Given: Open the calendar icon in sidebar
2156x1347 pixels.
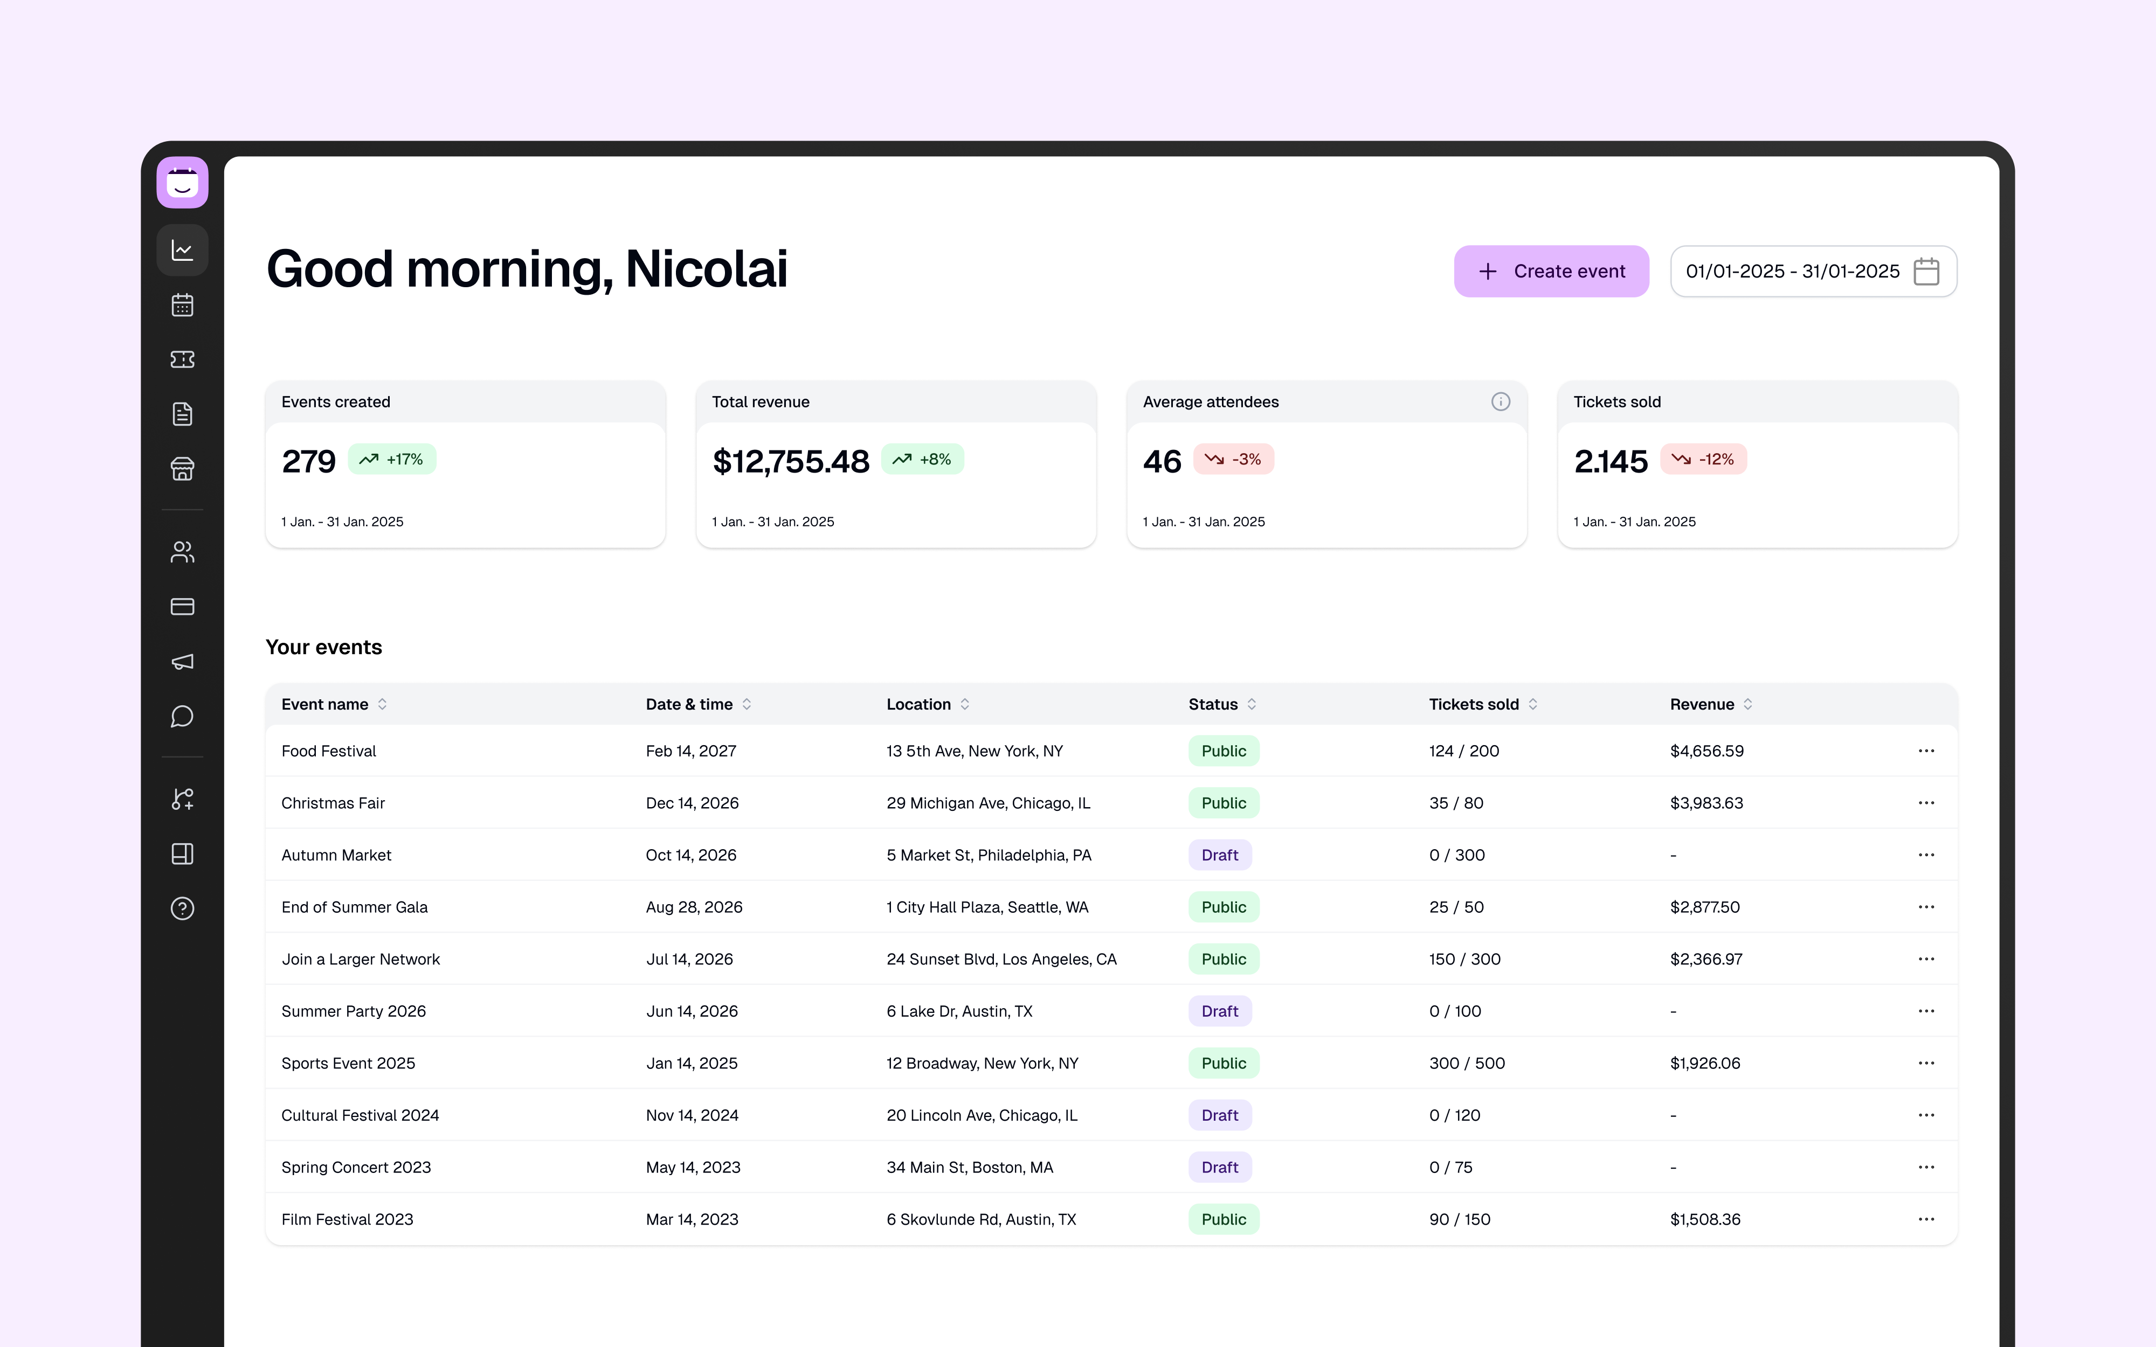Looking at the screenshot, I should (x=183, y=304).
